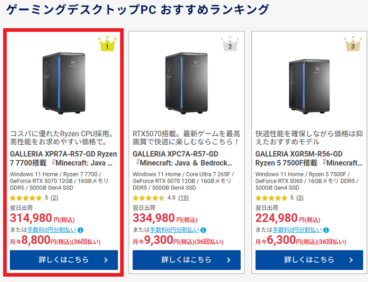Open the (19) reviews link
The height and width of the screenshot is (282, 368).
click(184, 198)
